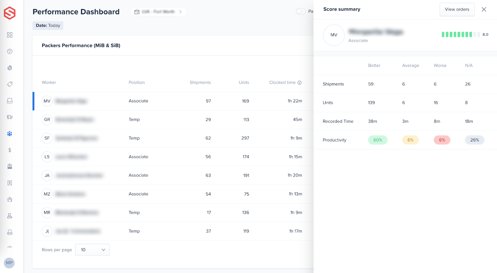Screen dimensions: 497x273
Task: Click the 38m recorded time value
Action: tap(372, 121)
